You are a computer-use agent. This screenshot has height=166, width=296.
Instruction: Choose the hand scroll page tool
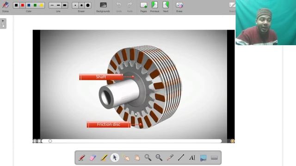pos(137,158)
